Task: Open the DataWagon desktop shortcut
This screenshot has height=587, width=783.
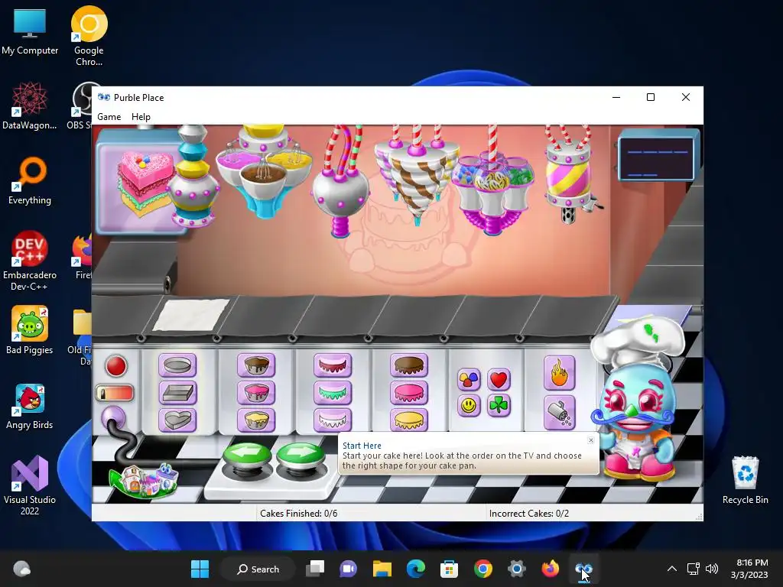Action: tap(30, 105)
